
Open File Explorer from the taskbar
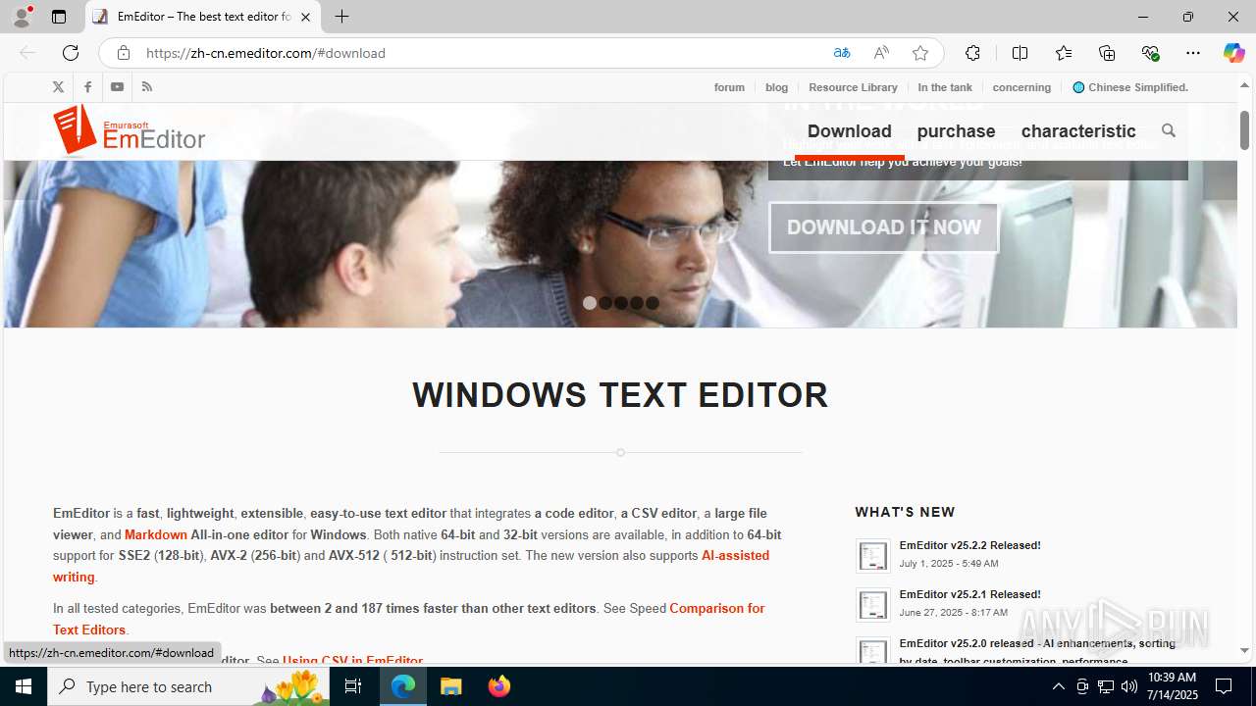coord(451,686)
